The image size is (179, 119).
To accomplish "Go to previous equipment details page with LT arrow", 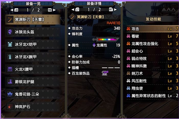I will tap(75, 10).
